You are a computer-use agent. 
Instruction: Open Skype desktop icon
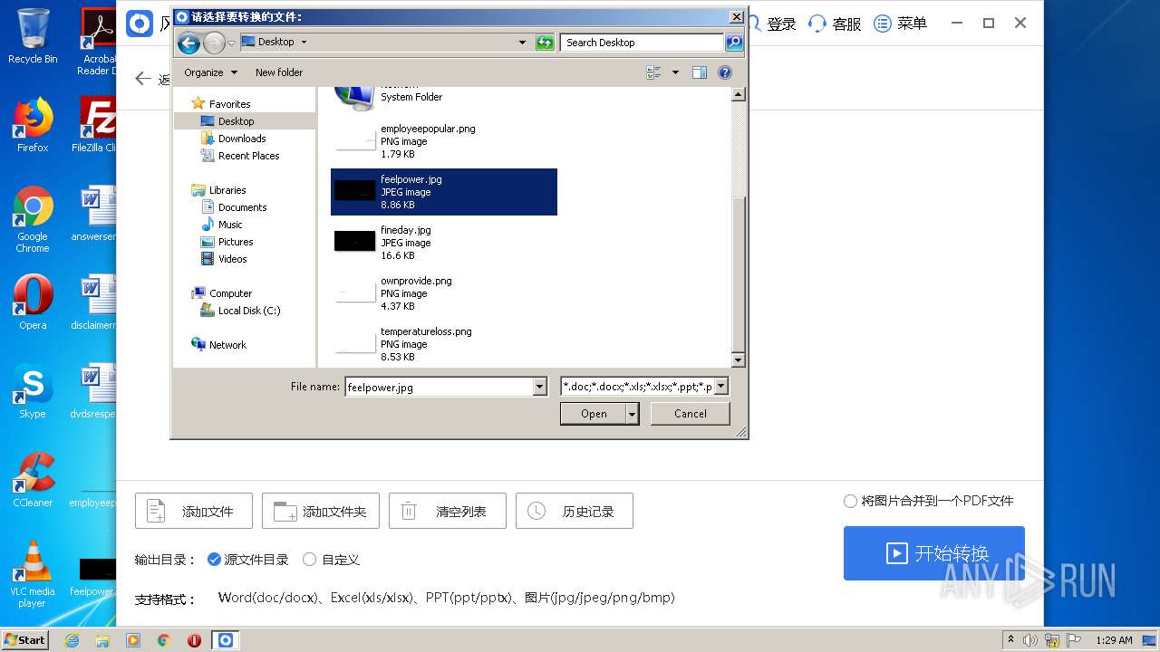pos(33,391)
